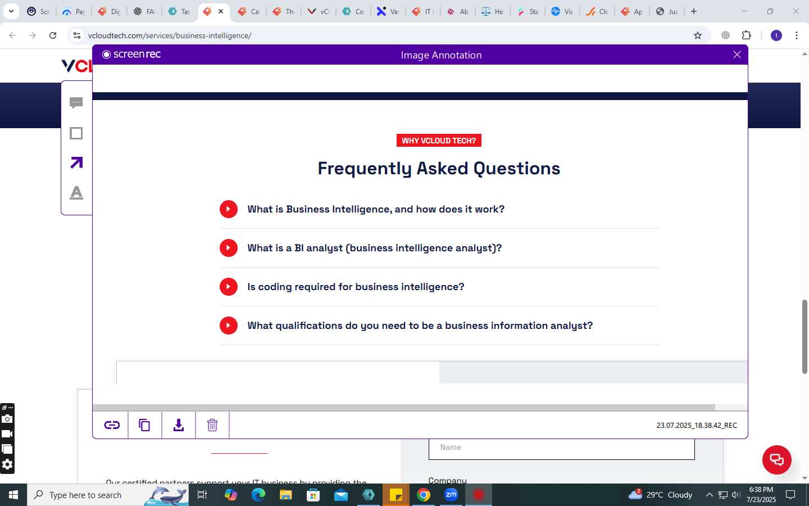Screen dimensions: 809x506
Task: Open the Windows Start menu
Action: point(13,495)
